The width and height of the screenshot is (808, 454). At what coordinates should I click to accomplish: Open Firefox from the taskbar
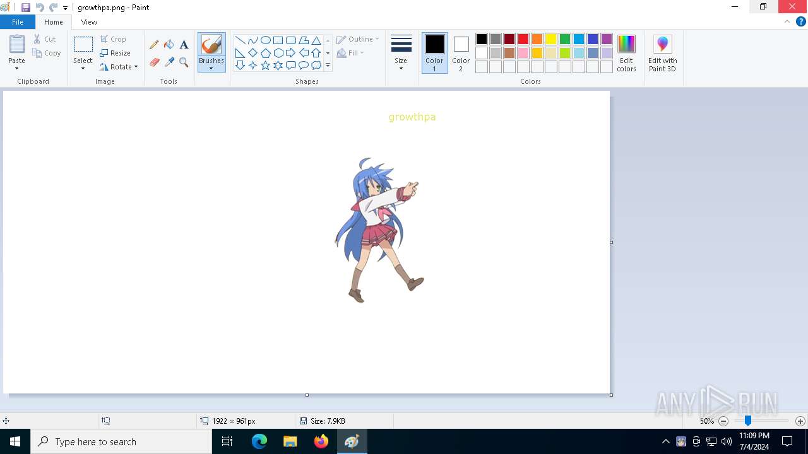pos(321,441)
